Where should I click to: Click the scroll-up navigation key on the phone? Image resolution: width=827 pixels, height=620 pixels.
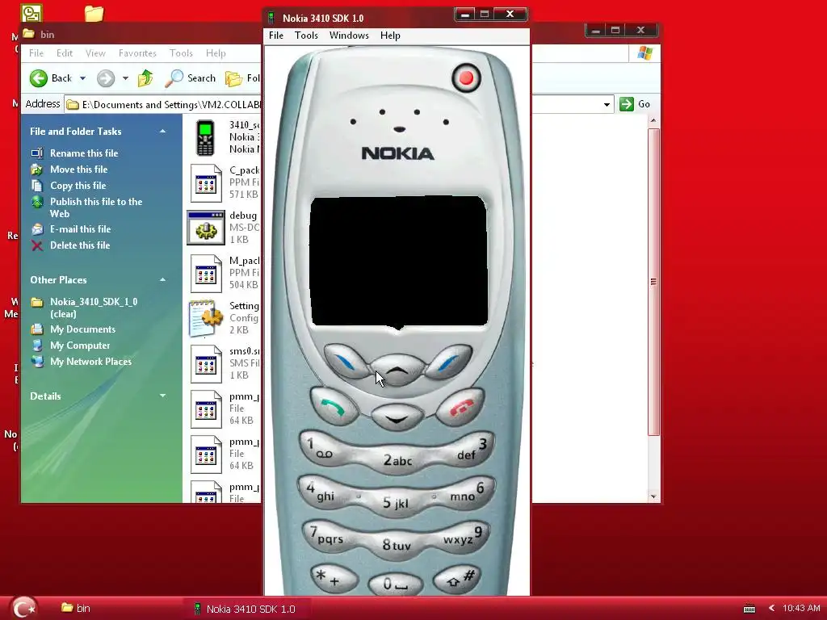(397, 370)
